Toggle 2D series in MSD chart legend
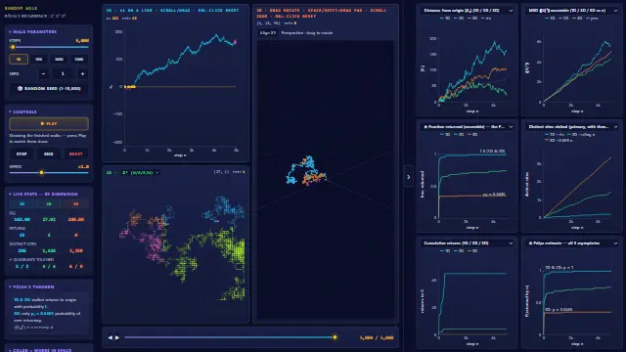This screenshot has height=352, width=626. click(562, 19)
